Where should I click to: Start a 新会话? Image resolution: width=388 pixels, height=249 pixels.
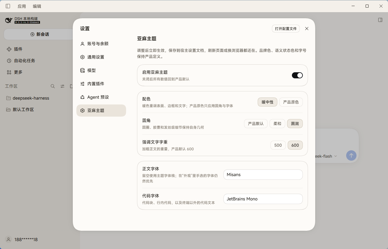[40, 34]
